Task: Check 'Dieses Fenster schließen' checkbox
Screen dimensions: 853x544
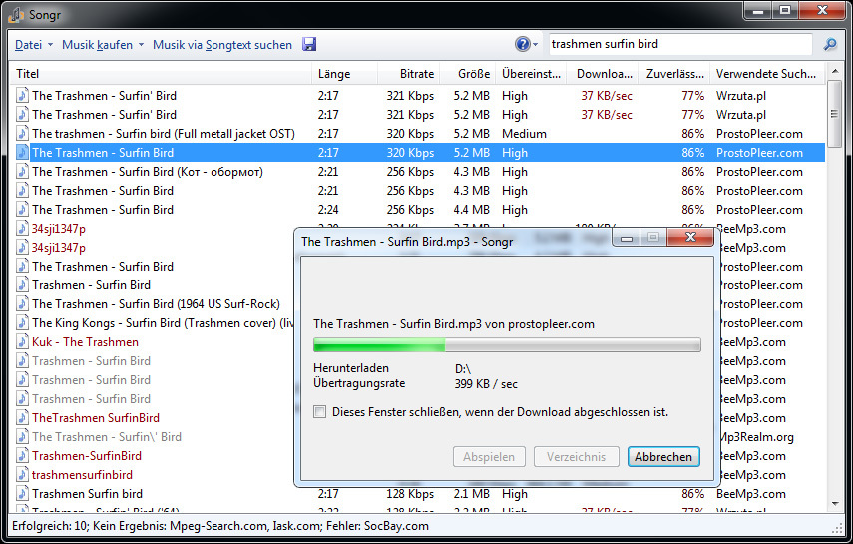Action: [320, 412]
